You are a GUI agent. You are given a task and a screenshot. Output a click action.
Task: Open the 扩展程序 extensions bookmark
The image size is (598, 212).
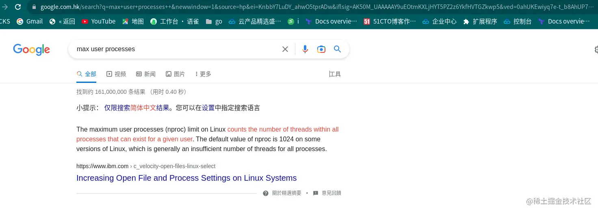(x=480, y=22)
